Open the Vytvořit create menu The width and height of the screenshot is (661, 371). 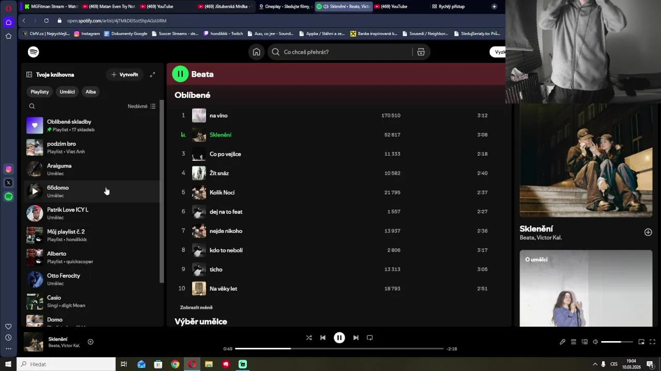click(124, 75)
